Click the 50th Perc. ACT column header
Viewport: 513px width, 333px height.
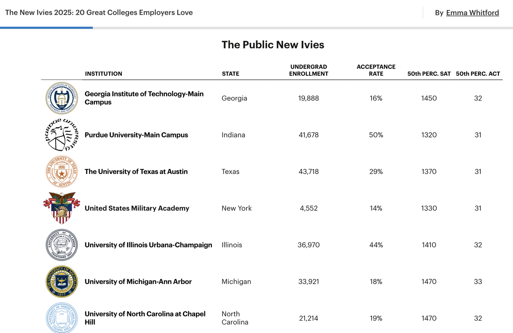(x=478, y=74)
